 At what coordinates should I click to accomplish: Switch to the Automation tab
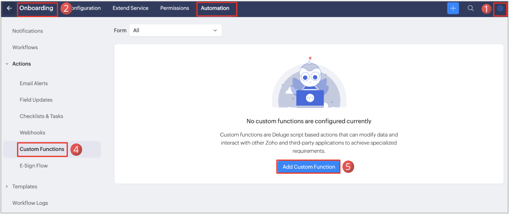point(215,8)
